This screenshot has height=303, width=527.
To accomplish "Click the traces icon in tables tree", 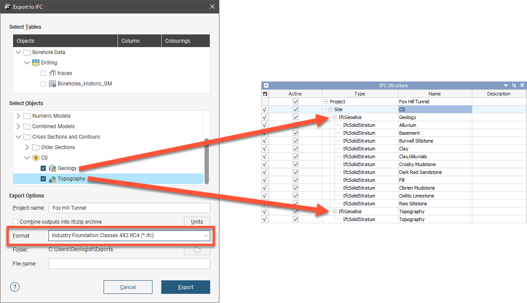I will [x=52, y=73].
